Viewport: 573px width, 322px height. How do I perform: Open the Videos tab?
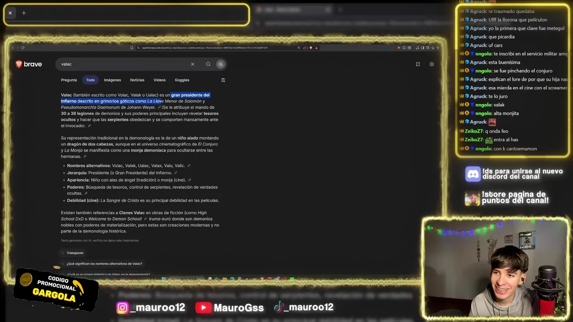pyautogui.click(x=159, y=80)
